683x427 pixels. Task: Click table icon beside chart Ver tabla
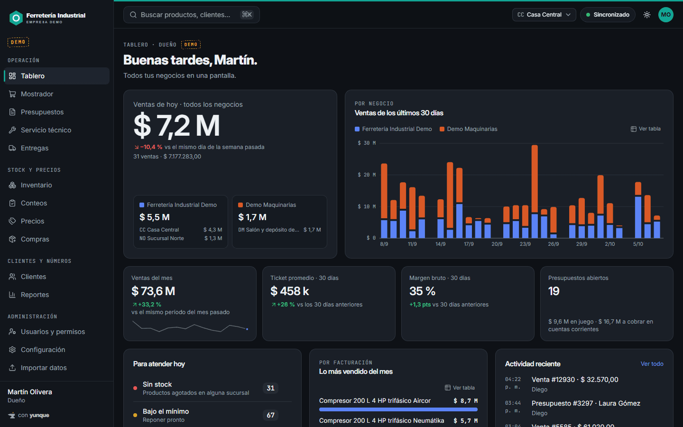click(633, 129)
